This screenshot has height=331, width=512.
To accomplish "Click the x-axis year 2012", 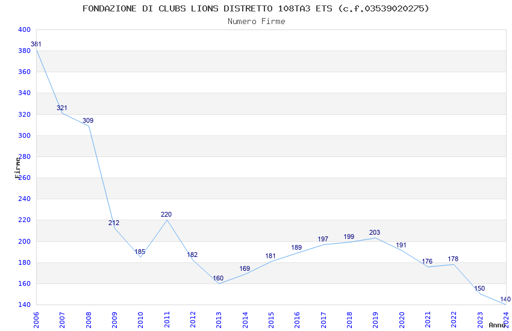I will tap(193, 320).
